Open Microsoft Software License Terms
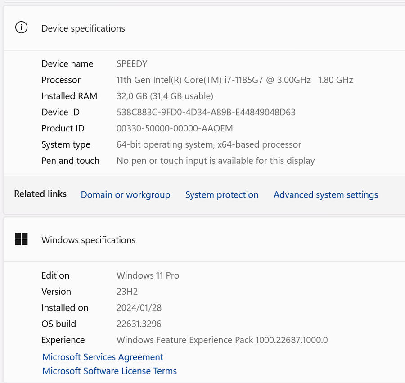 point(109,371)
